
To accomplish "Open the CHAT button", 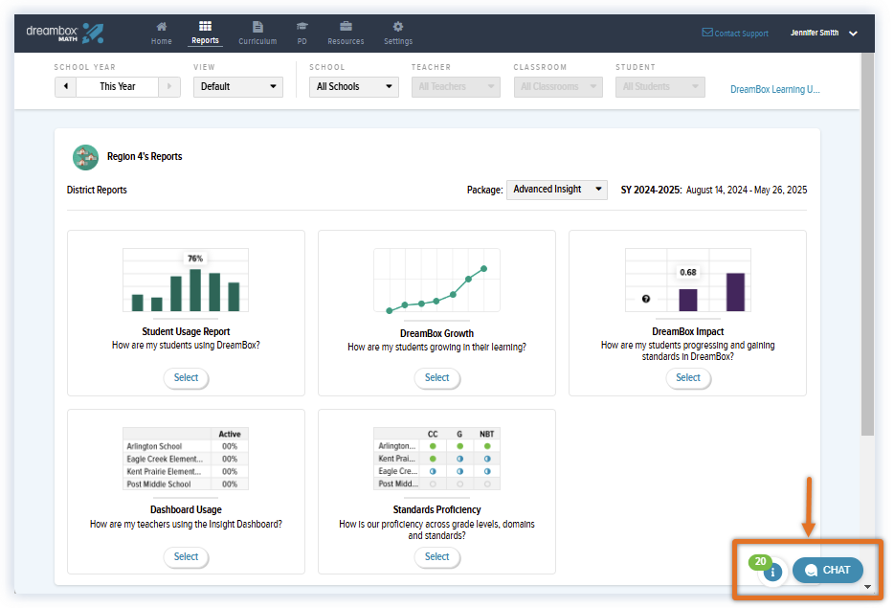I will [x=828, y=570].
